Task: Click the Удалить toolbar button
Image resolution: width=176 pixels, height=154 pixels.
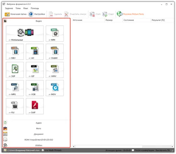Action: (55, 14)
